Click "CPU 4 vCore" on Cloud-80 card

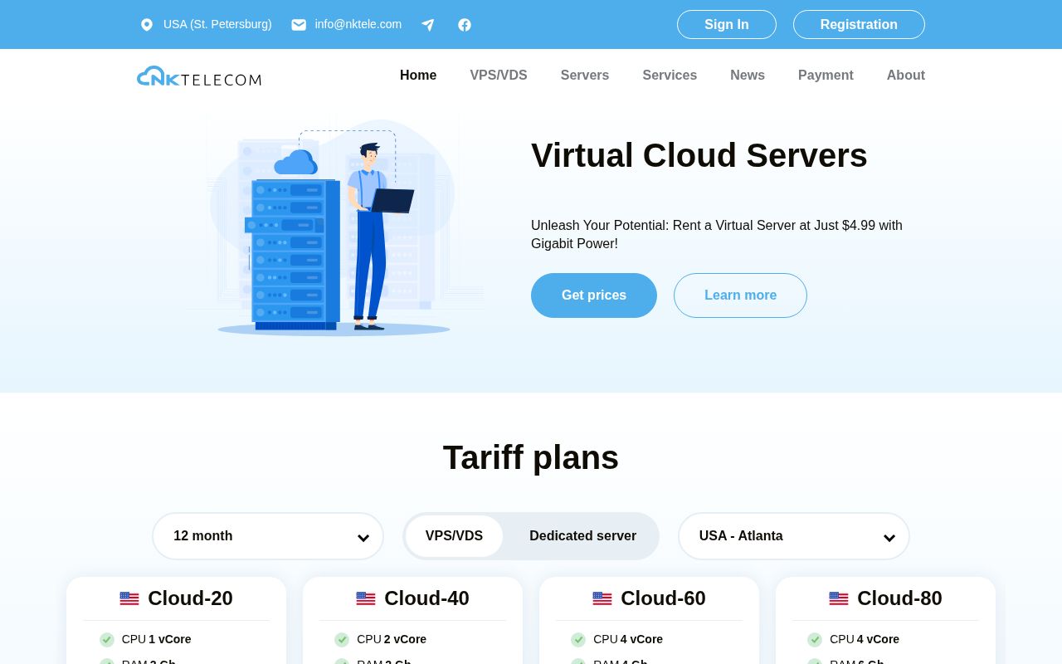(x=865, y=640)
